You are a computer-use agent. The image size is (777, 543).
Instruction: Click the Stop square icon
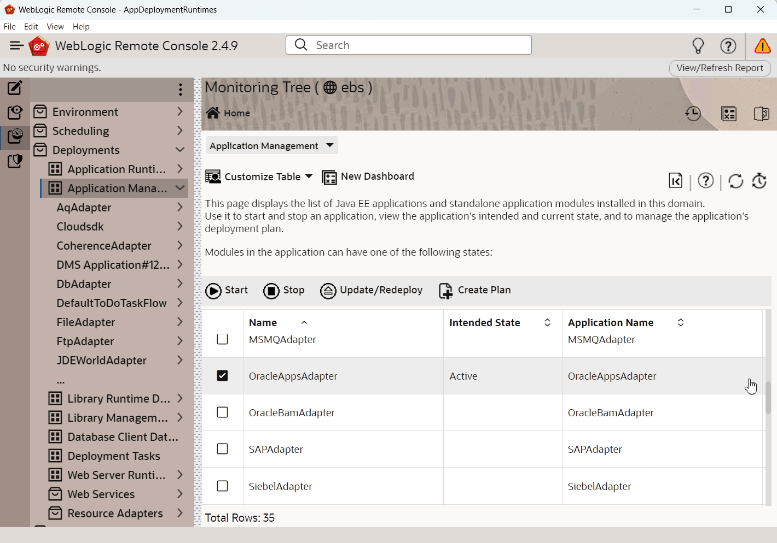(x=271, y=291)
